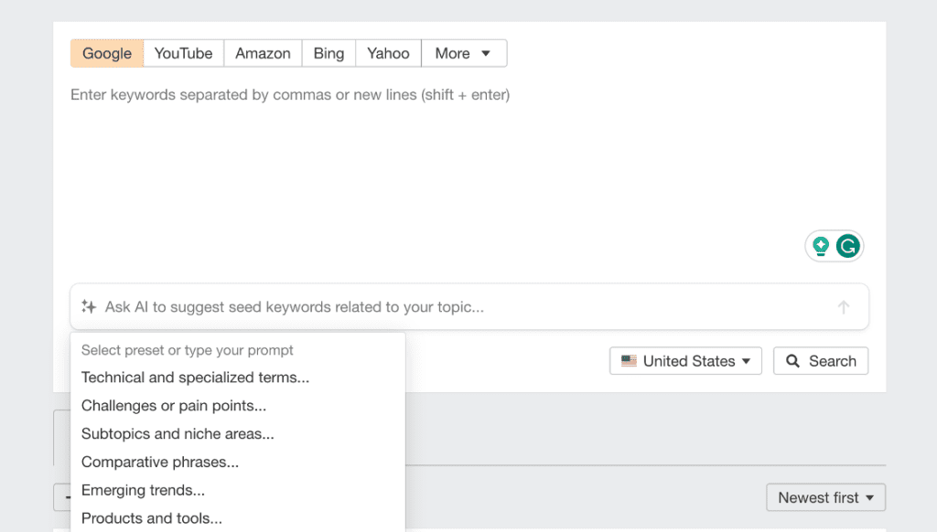The height and width of the screenshot is (532, 937).
Task: Switch to the YouTube search engine tab
Action: [x=183, y=53]
